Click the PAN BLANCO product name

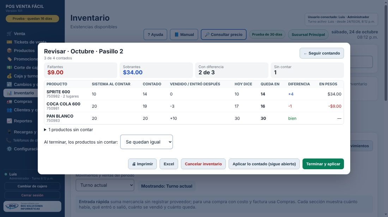60,116
